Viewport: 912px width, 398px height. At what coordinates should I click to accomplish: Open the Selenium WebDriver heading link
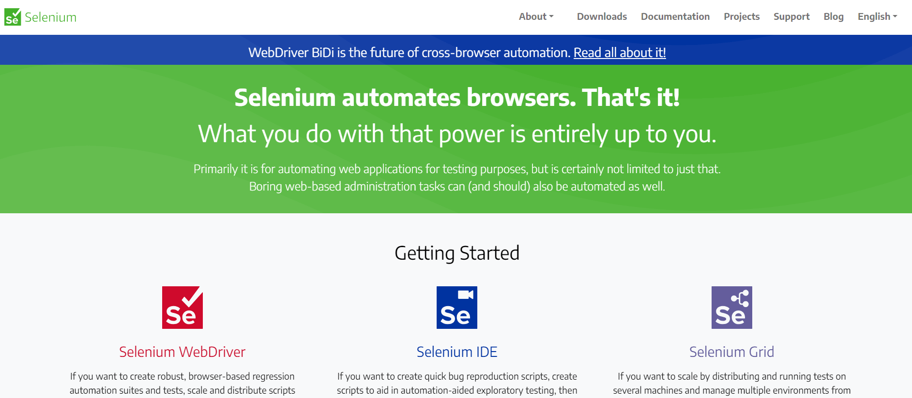coord(182,352)
